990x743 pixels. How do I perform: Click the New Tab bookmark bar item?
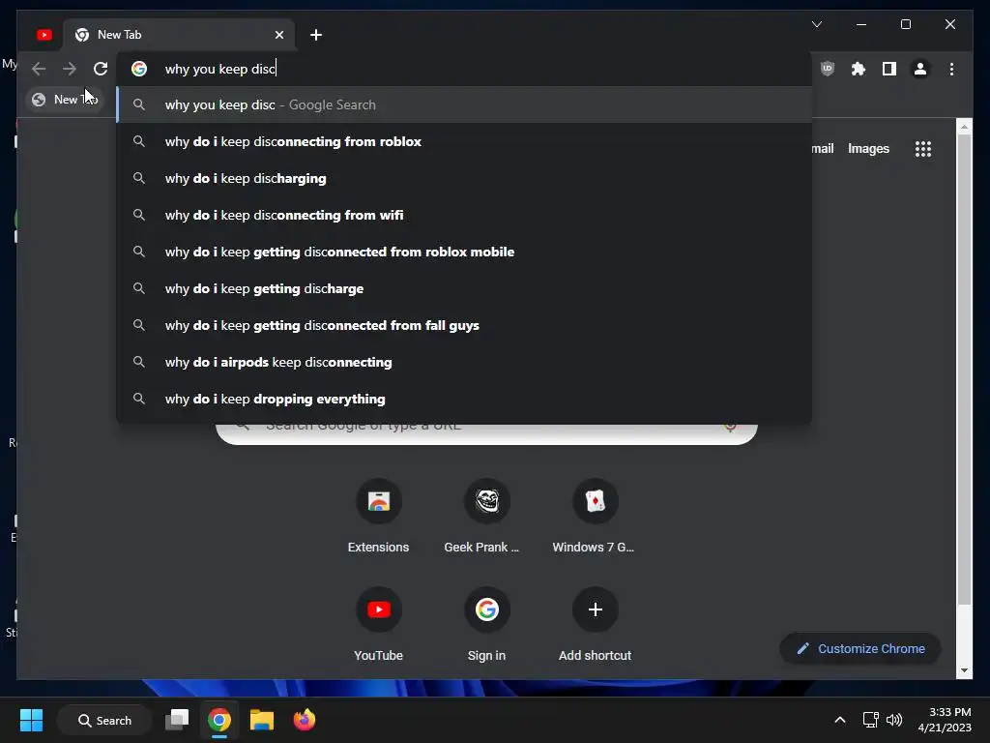tap(65, 100)
